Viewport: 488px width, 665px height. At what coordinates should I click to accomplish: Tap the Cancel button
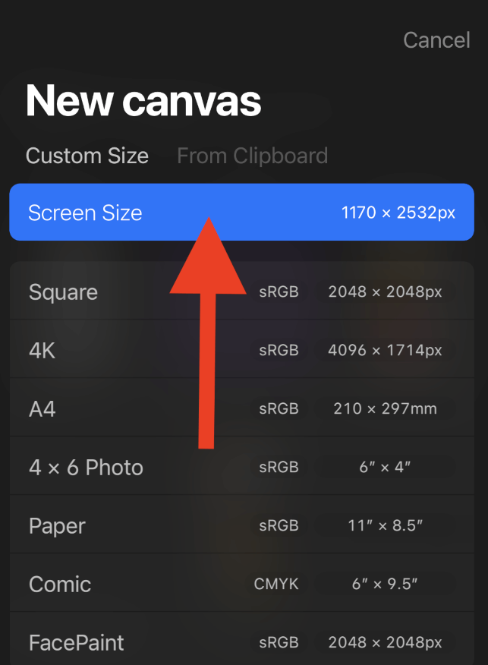point(436,40)
